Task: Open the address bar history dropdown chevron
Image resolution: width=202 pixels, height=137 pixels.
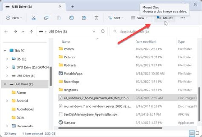Action: tap(93, 31)
